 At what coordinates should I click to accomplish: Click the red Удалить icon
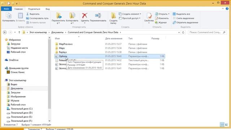tap(85, 16)
